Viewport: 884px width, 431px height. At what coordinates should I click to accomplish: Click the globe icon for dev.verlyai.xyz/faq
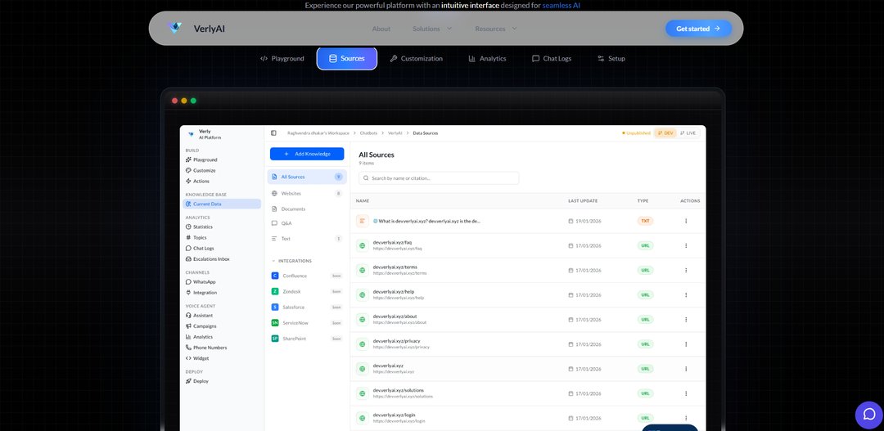coord(363,245)
